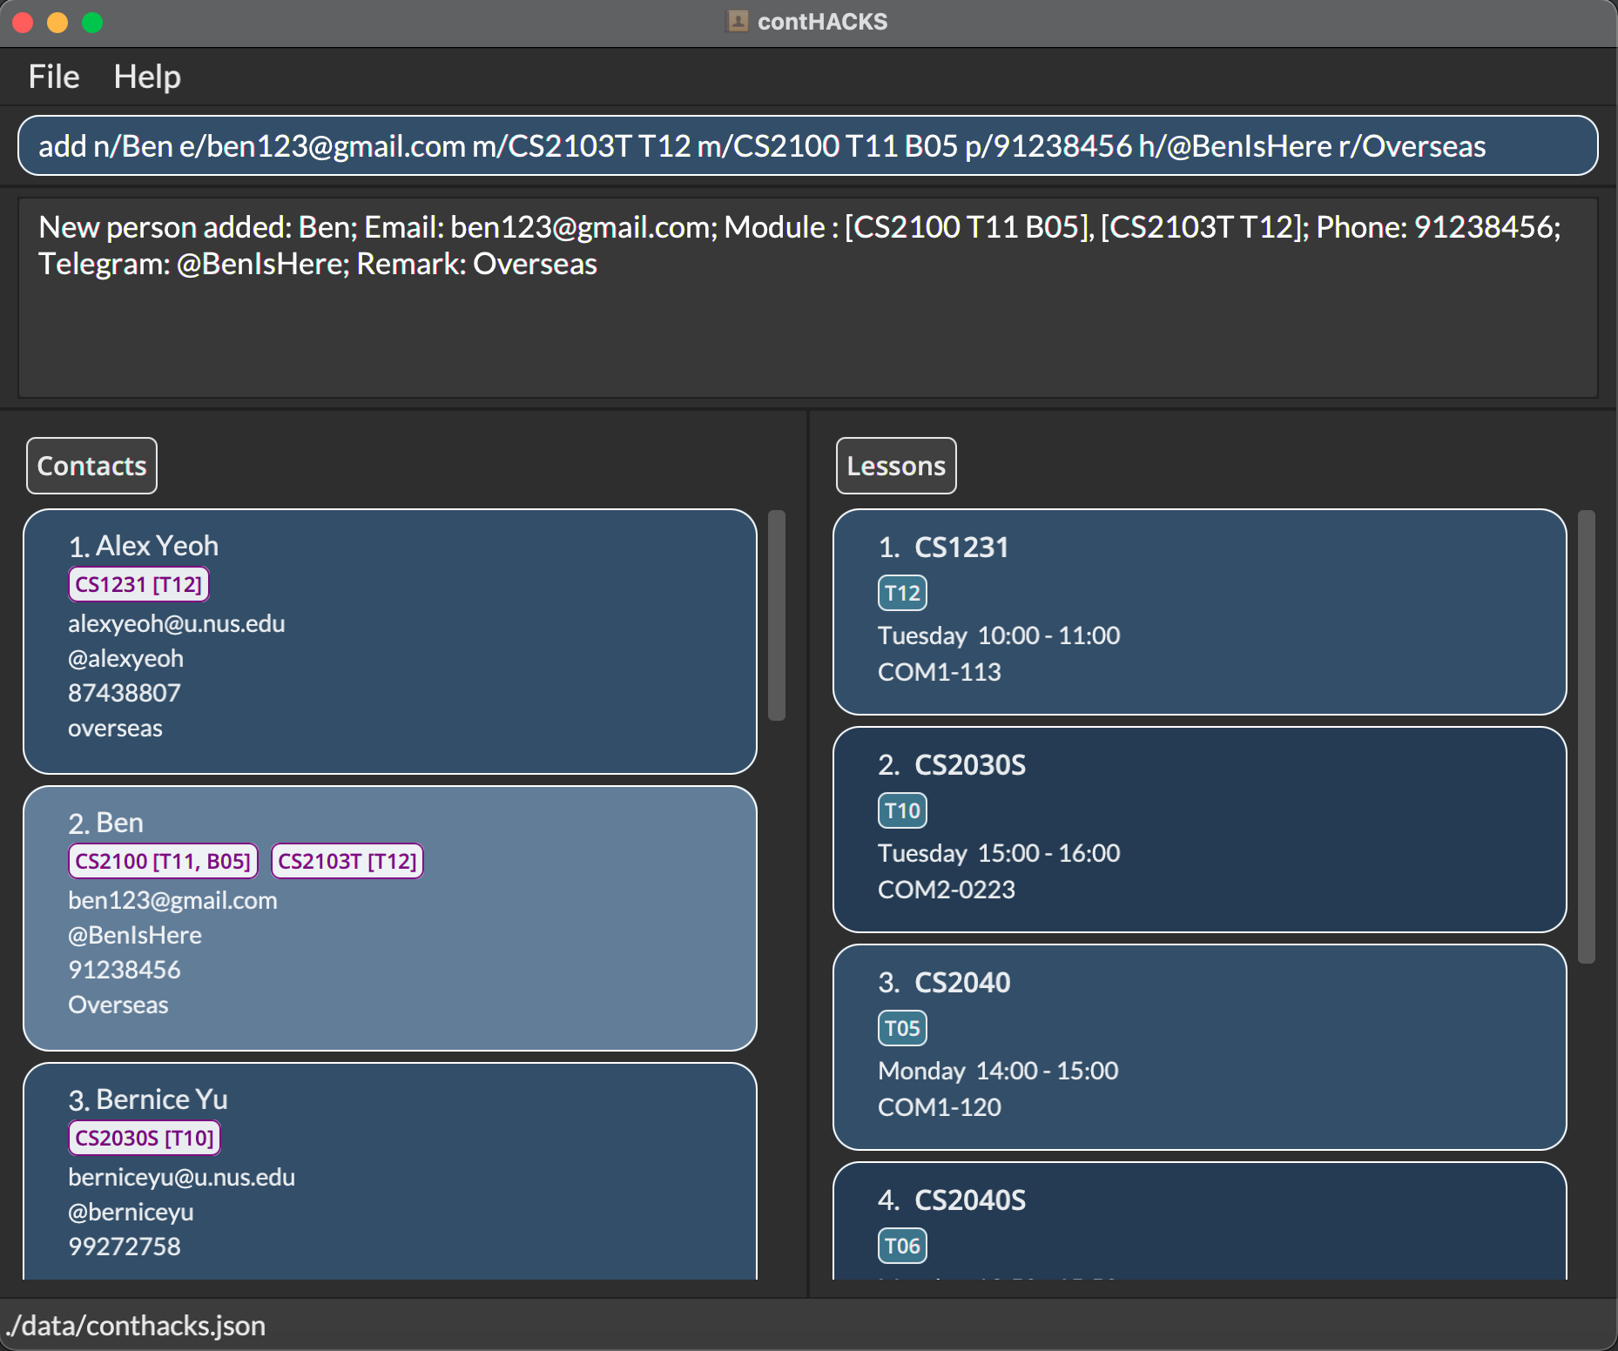This screenshot has height=1351, width=1618.
Task: Click the CS2103T [T12] module tag
Action: click(347, 861)
